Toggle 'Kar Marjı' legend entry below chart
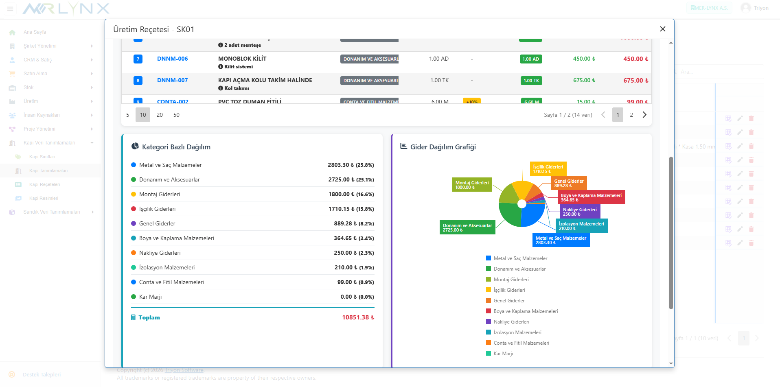 pyautogui.click(x=503, y=354)
